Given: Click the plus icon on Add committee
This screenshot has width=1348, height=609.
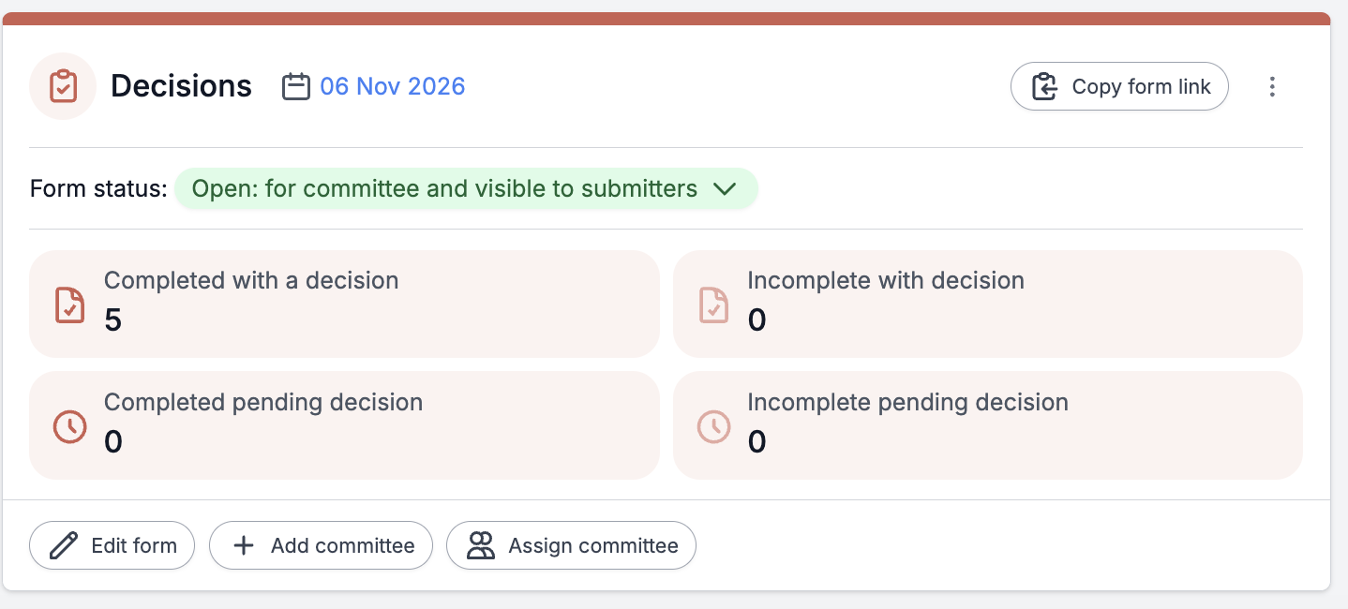Looking at the screenshot, I should tap(244, 545).
